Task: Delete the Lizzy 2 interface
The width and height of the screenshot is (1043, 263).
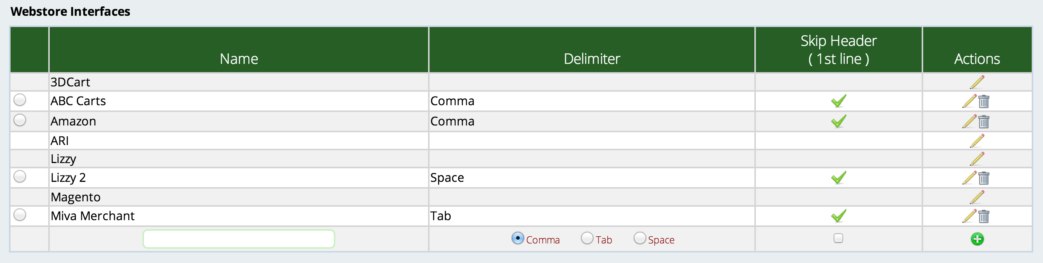Action: pyautogui.click(x=984, y=178)
